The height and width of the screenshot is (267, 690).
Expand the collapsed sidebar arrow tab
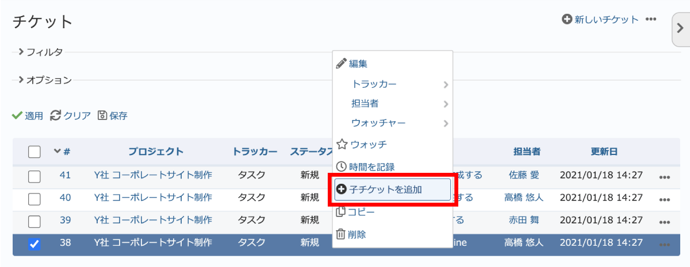[x=680, y=30]
